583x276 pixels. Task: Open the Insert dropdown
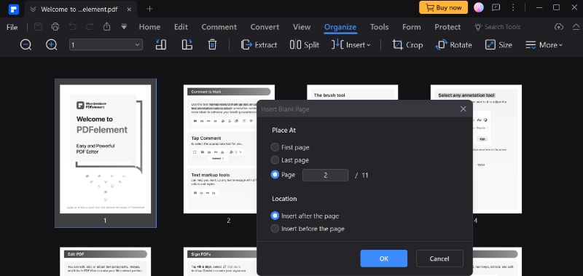click(351, 45)
